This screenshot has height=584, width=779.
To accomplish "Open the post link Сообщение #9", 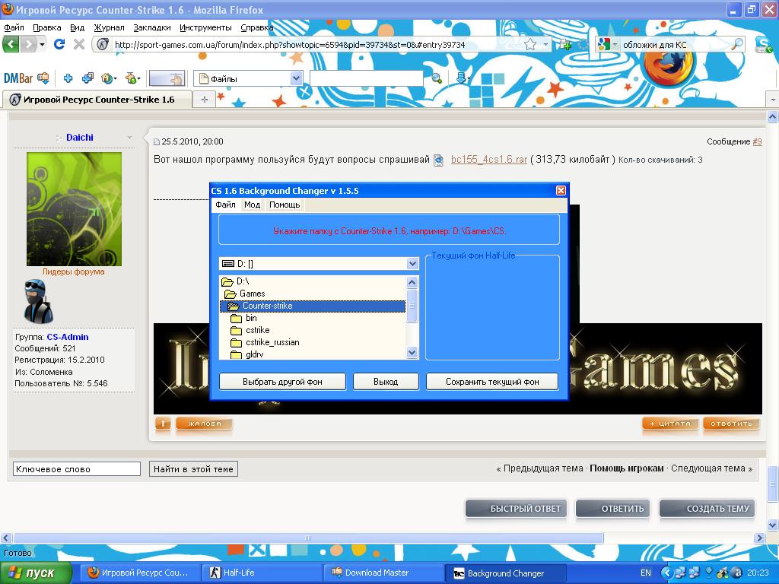I will click(x=757, y=141).
